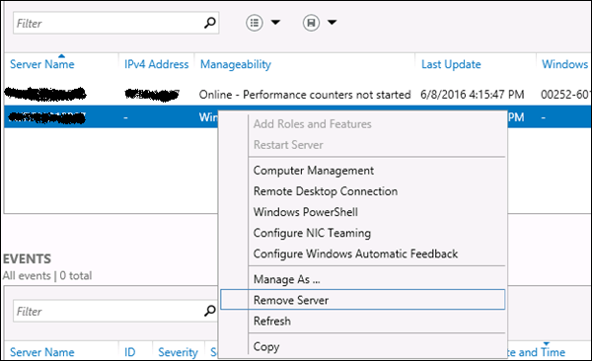Click the search magnifier in events filter

[209, 311]
